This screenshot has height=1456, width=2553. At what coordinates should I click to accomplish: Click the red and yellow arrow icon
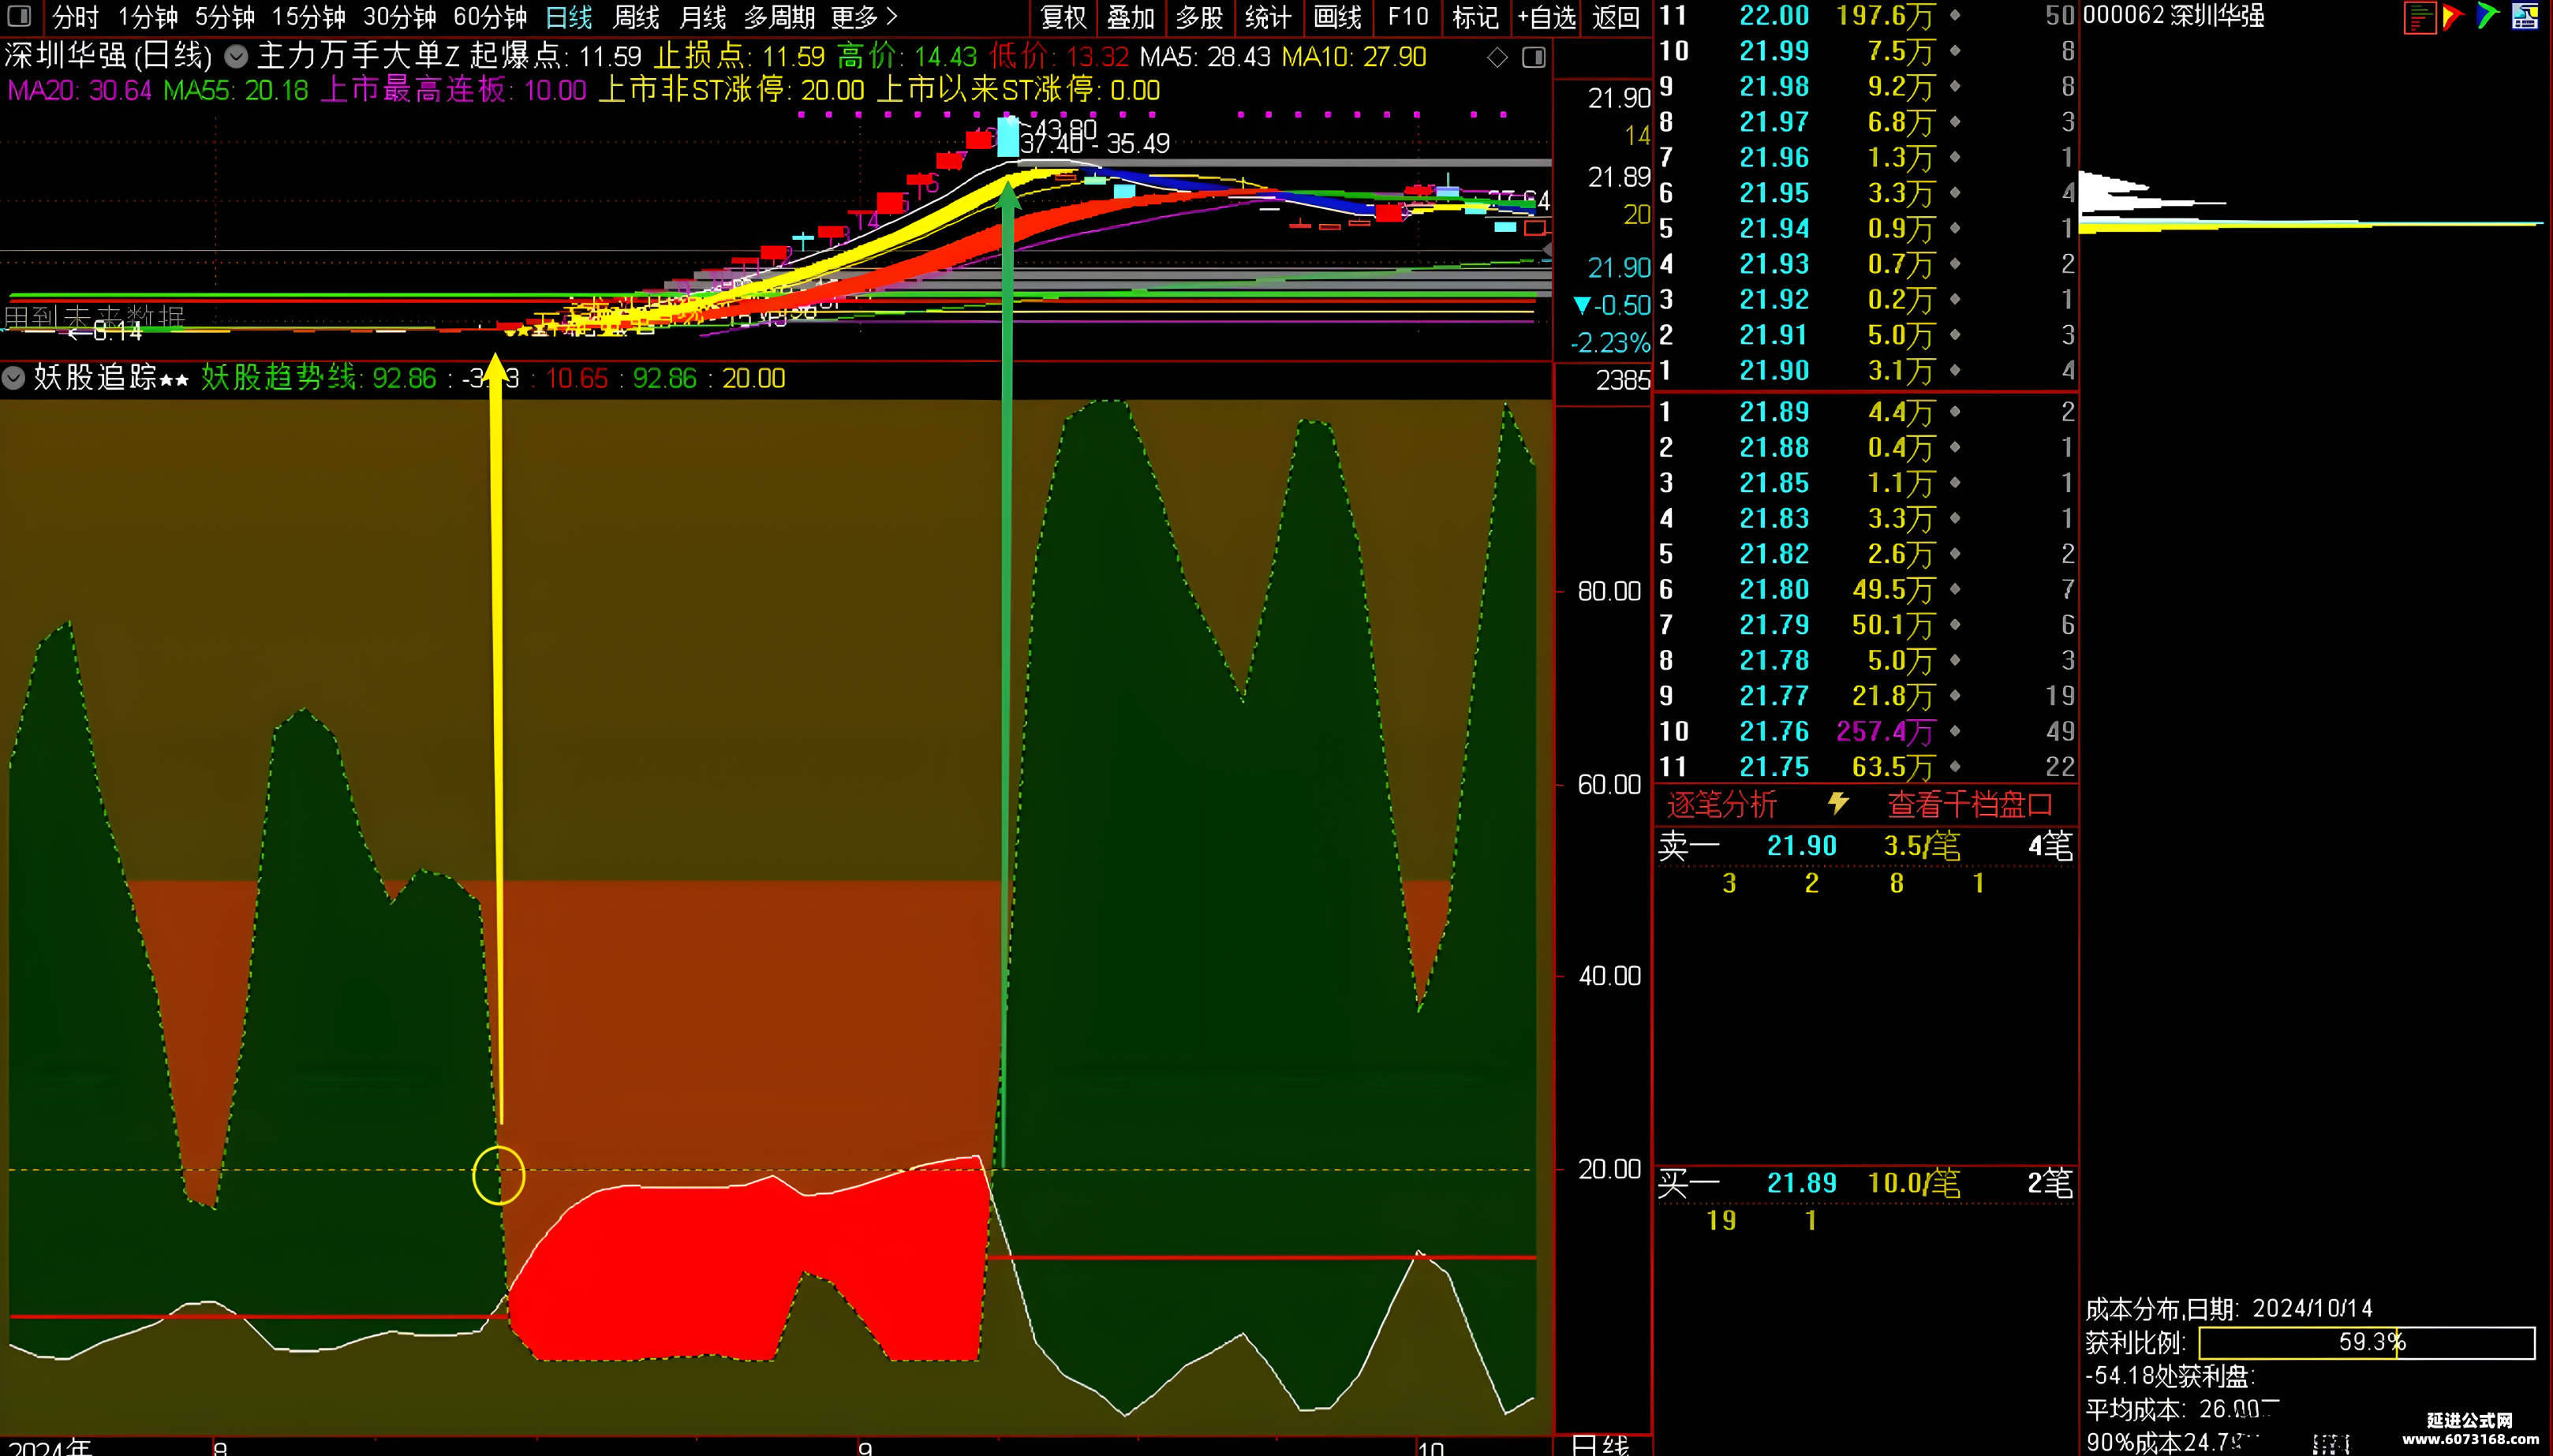[x=2453, y=17]
